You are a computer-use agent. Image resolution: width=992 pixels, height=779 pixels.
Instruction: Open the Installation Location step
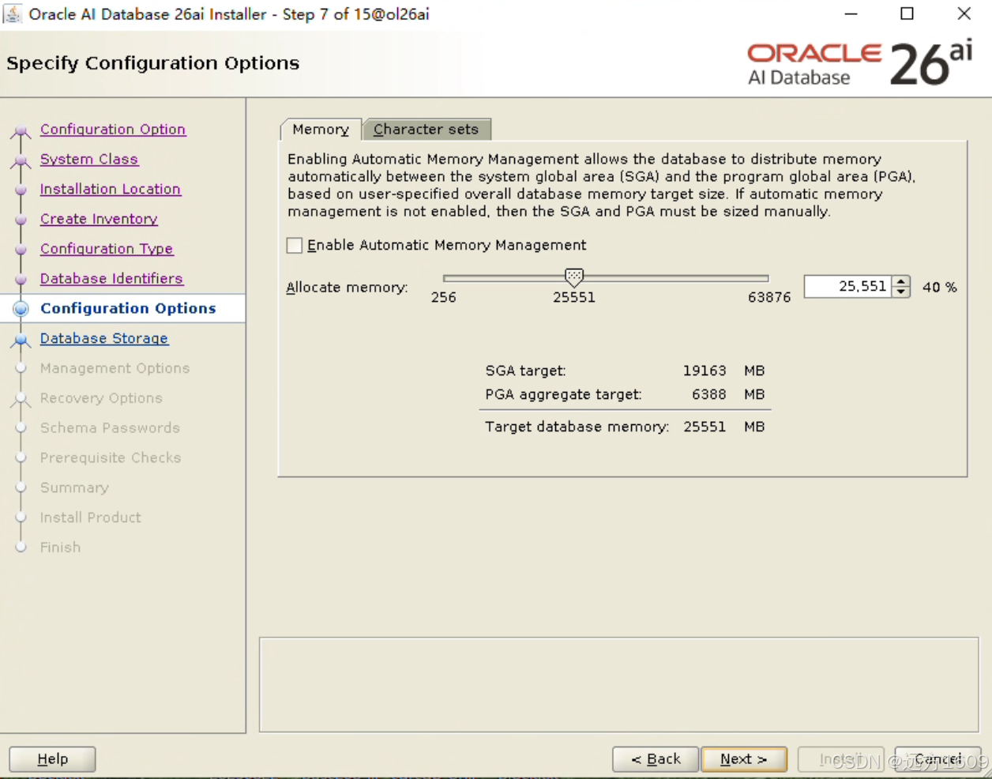[111, 190]
